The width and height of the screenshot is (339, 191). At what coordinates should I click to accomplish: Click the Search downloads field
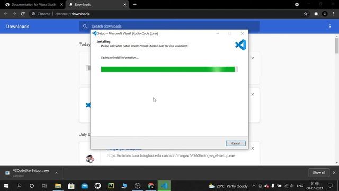tap(169, 26)
